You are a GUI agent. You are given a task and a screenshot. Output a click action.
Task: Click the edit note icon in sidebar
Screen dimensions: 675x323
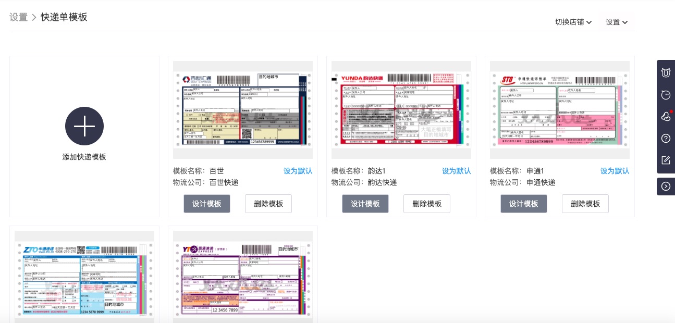click(x=666, y=160)
